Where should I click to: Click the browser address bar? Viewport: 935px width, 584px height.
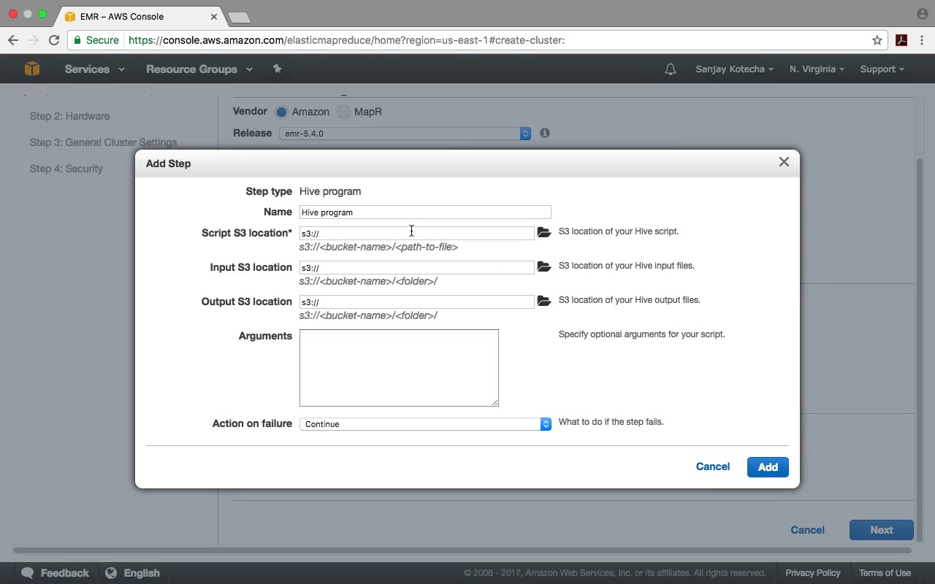(x=478, y=40)
